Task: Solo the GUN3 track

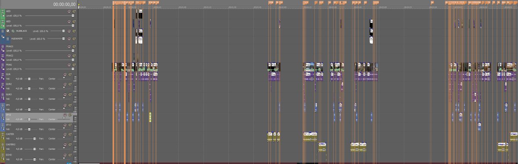Action: click(x=70, y=95)
